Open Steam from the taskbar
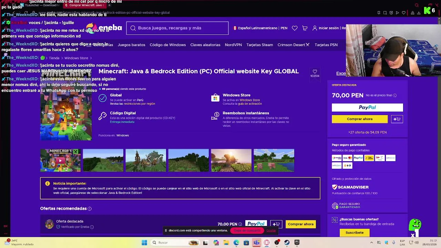The height and width of the screenshot is (248, 441). [x=287, y=242]
